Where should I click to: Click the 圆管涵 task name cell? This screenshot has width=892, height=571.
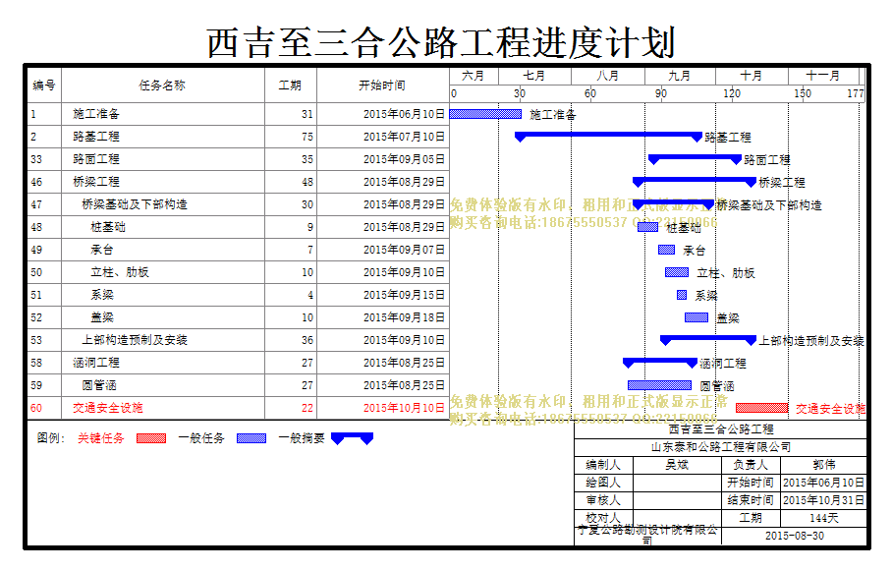(163, 385)
